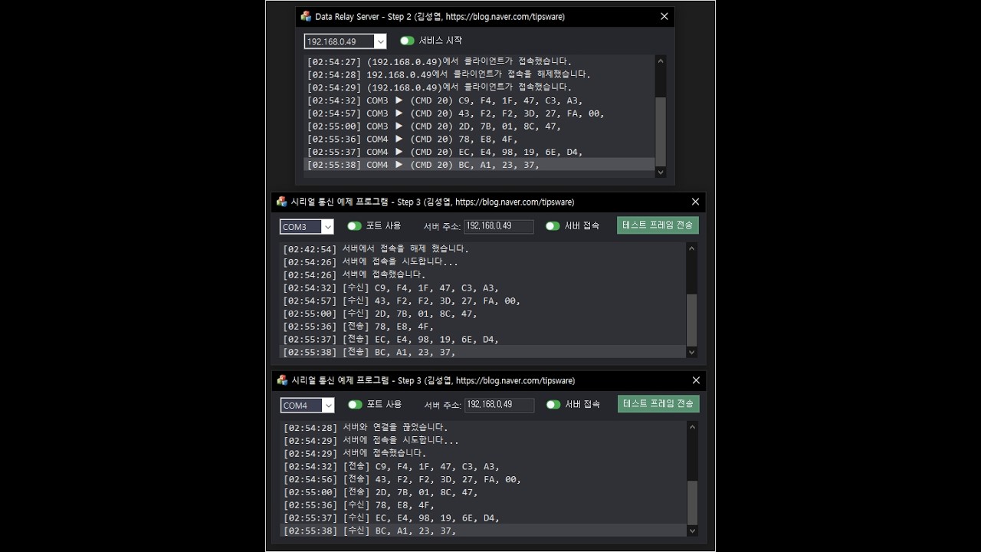Select server log row [02:55:36] COM4 78, E8, 4F
Screen dimensions: 981x552
pos(480,140)
